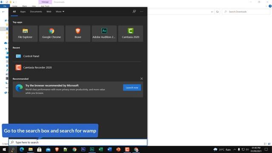The width and height of the screenshot is (272, 153).
Task: Open Explorer help question mark icon
Action: point(270,6)
